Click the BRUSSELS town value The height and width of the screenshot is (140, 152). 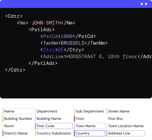72,43
